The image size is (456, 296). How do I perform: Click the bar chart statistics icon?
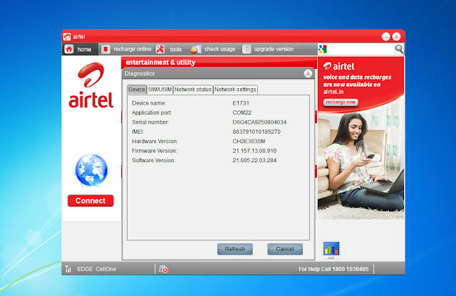331,250
